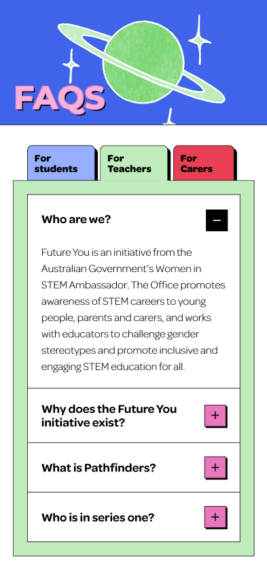Click the blue banner background area
267x585 pixels.
click(30, 37)
